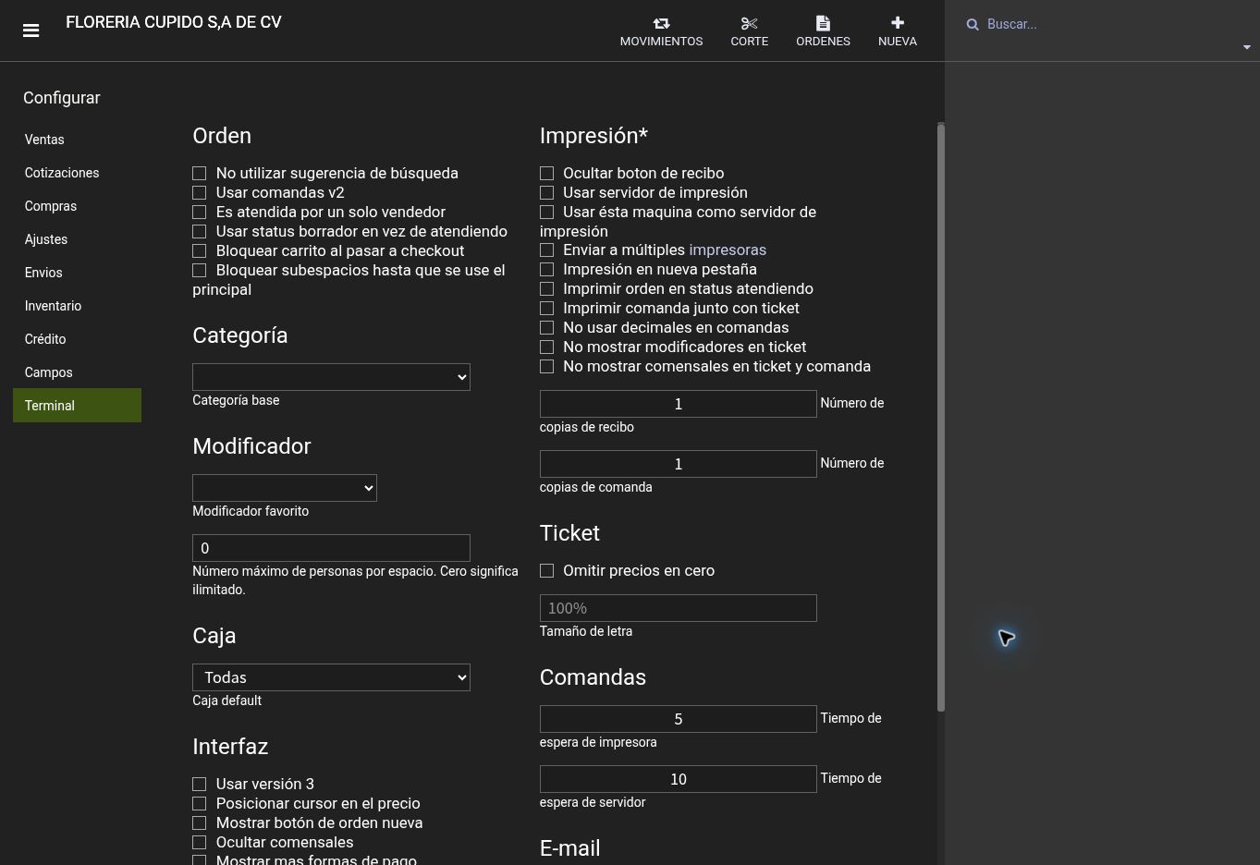Click the FLORERIA CUPIDO S,A DE CV title

(174, 22)
